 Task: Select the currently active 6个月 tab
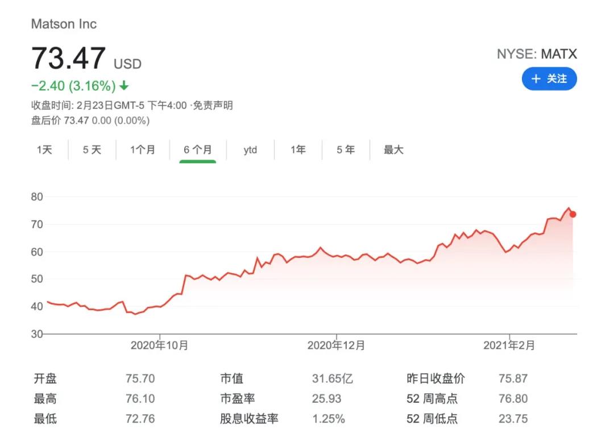[196, 149]
